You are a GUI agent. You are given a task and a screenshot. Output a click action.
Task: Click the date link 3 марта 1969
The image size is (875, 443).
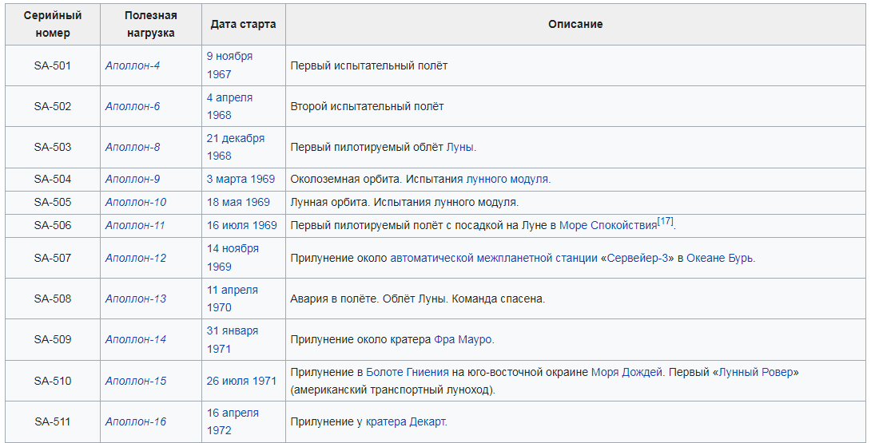click(x=241, y=179)
